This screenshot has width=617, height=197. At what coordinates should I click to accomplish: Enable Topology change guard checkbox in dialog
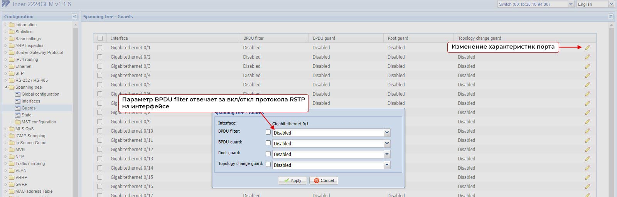point(268,164)
